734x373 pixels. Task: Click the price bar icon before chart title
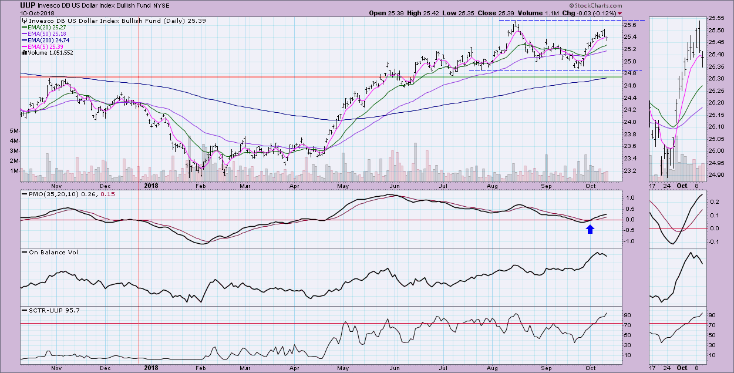(x=23, y=20)
